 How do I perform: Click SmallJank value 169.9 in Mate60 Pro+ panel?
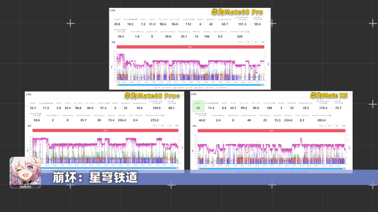(157, 108)
